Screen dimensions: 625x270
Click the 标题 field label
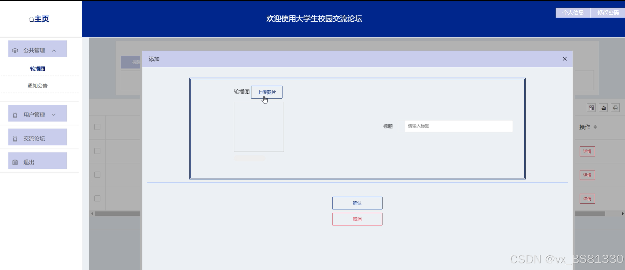tap(388, 126)
